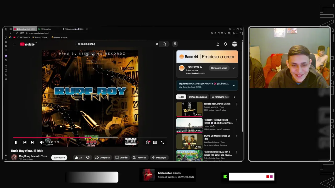The image size is (335, 188).
Task: Go back with the browser back arrow
Action: click(10, 33)
